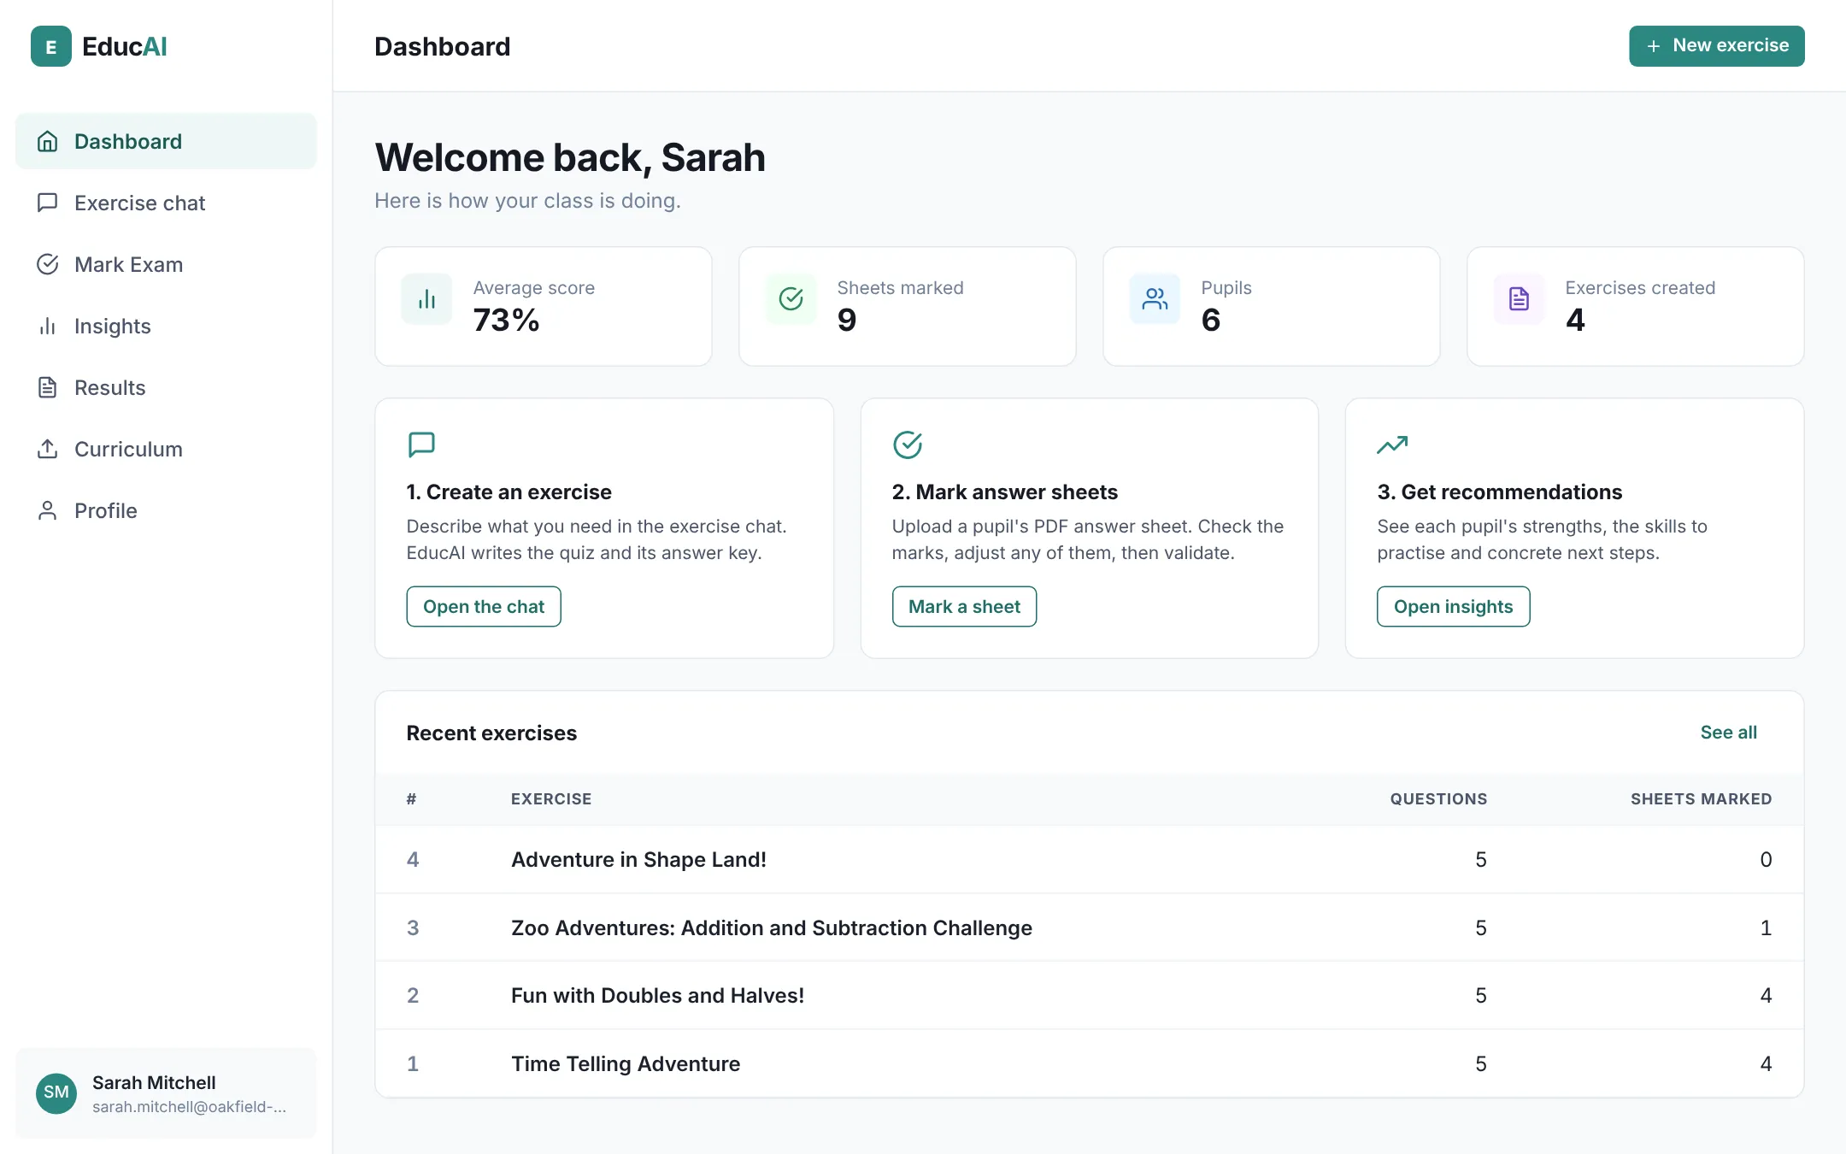Click the Average score chart icon
The image size is (1846, 1154).
tap(426, 298)
